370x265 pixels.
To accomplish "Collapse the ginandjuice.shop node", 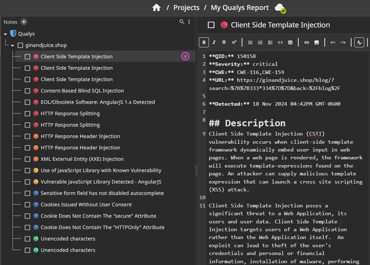I will 12,46.
